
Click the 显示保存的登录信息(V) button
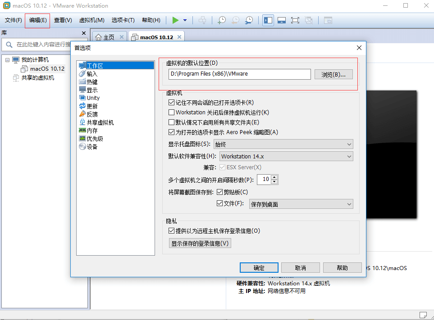(200, 243)
